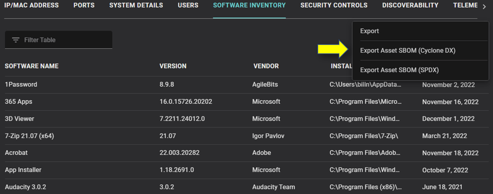Click version 21.07 cell

[x=167, y=136]
